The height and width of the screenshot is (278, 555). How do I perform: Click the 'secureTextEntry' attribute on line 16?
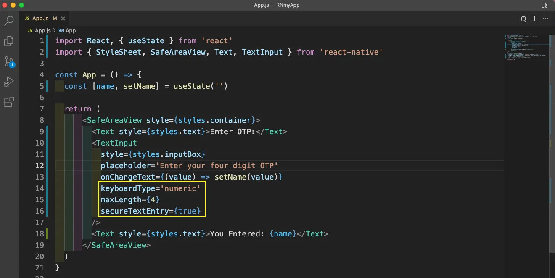pos(135,211)
